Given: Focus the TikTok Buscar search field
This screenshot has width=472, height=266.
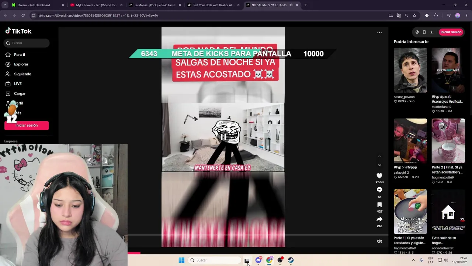Looking at the screenshot, I should [27, 43].
